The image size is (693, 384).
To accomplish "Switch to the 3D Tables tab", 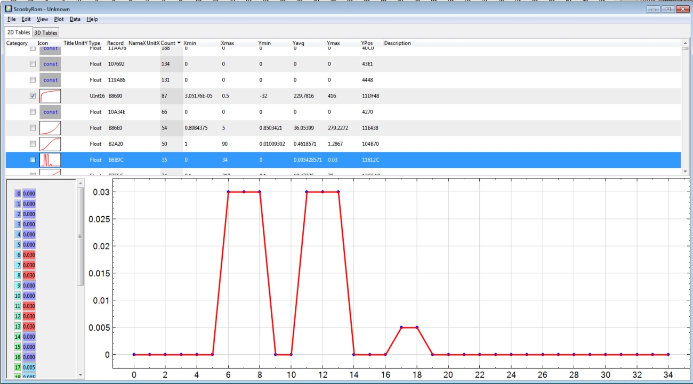I will [46, 32].
